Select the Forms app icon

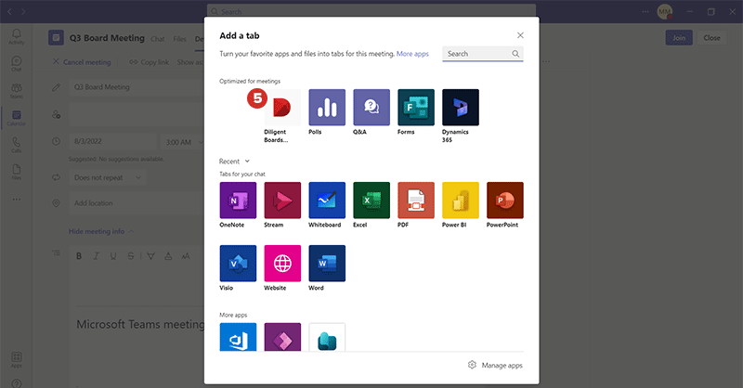416,108
